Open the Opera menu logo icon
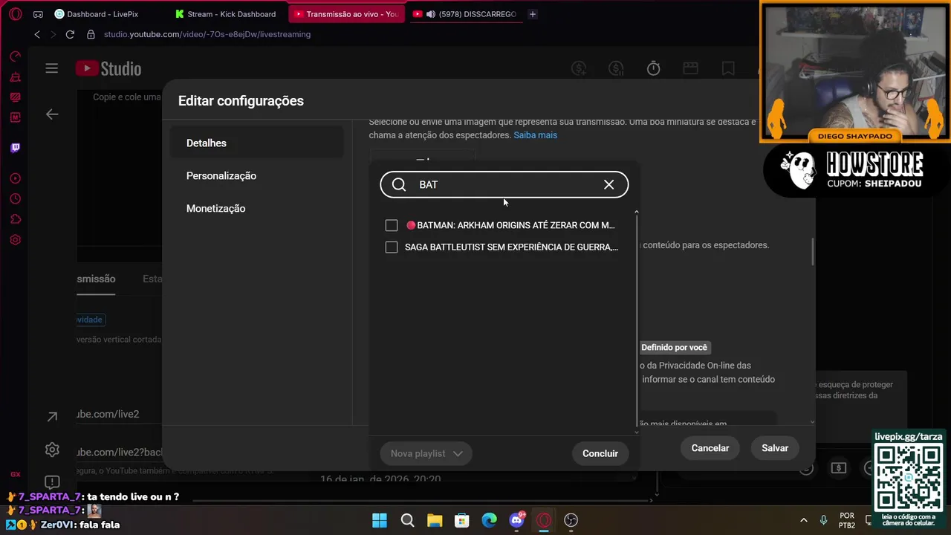Screen dimensions: 951x535 click(x=16, y=14)
